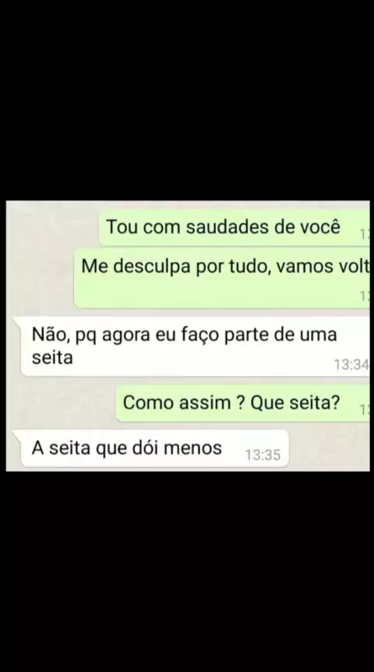Click the 13:35 timestamp

263,454
